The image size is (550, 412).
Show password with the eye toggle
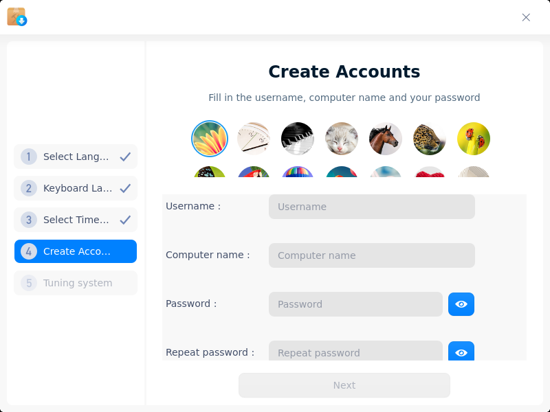point(461,304)
